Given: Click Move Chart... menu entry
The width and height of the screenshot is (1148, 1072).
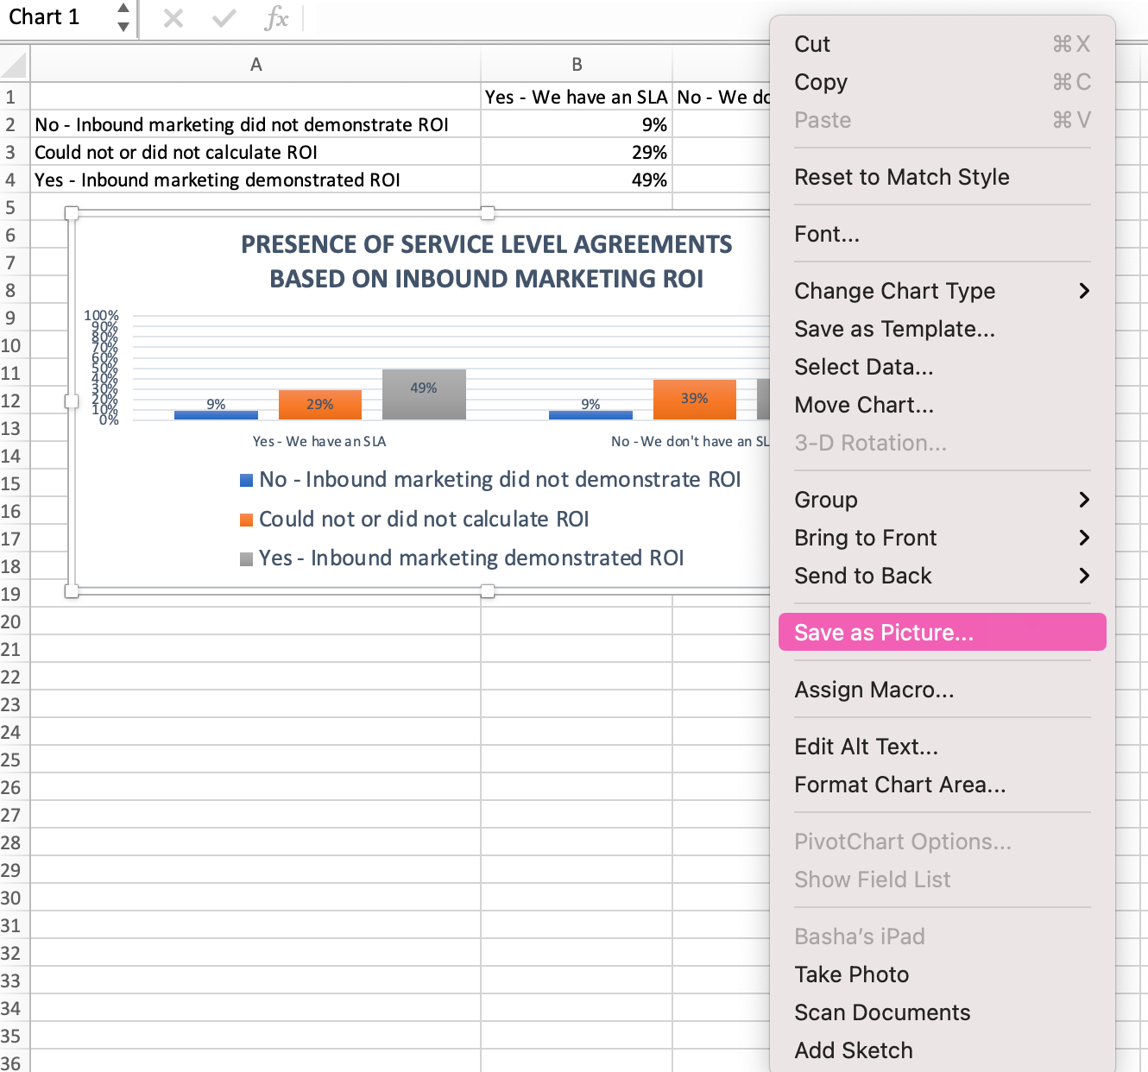Looking at the screenshot, I should [943, 405].
